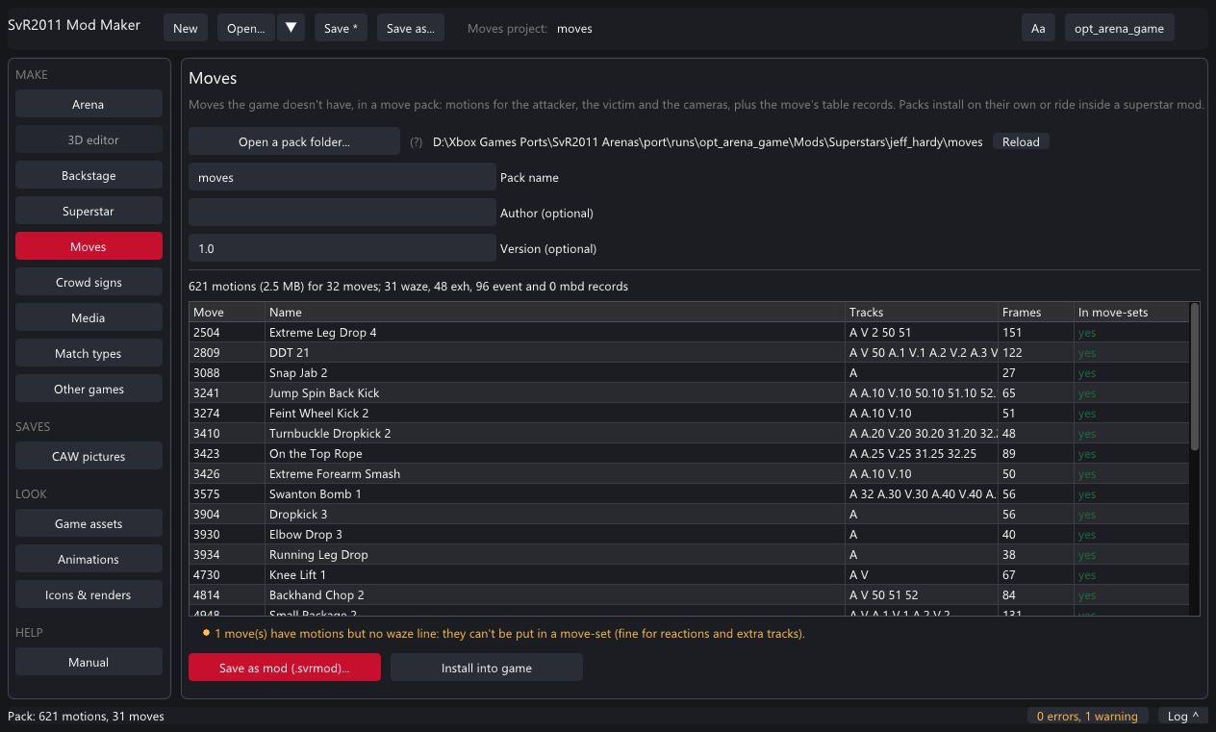
Task: Select the DDT 21 row
Action: (689, 352)
